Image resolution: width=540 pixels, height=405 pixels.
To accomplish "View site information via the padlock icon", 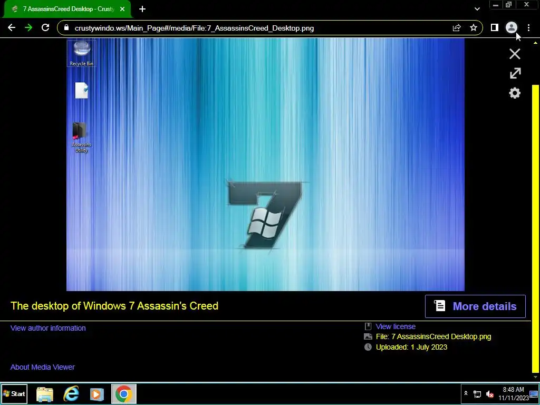I will [66, 28].
